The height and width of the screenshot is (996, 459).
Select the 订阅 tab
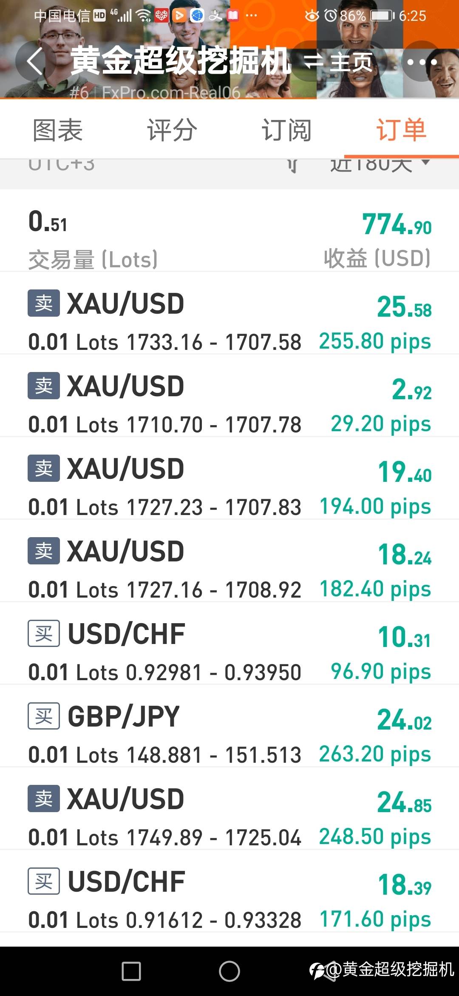pyautogui.click(x=286, y=130)
